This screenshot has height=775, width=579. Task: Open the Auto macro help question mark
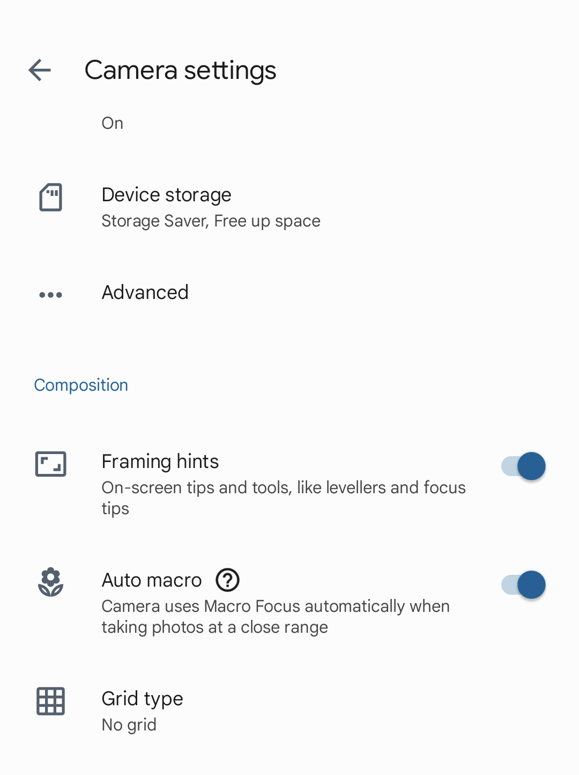point(227,581)
